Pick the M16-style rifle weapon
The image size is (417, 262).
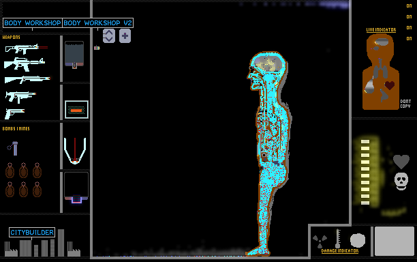pyautogui.click(x=25, y=64)
